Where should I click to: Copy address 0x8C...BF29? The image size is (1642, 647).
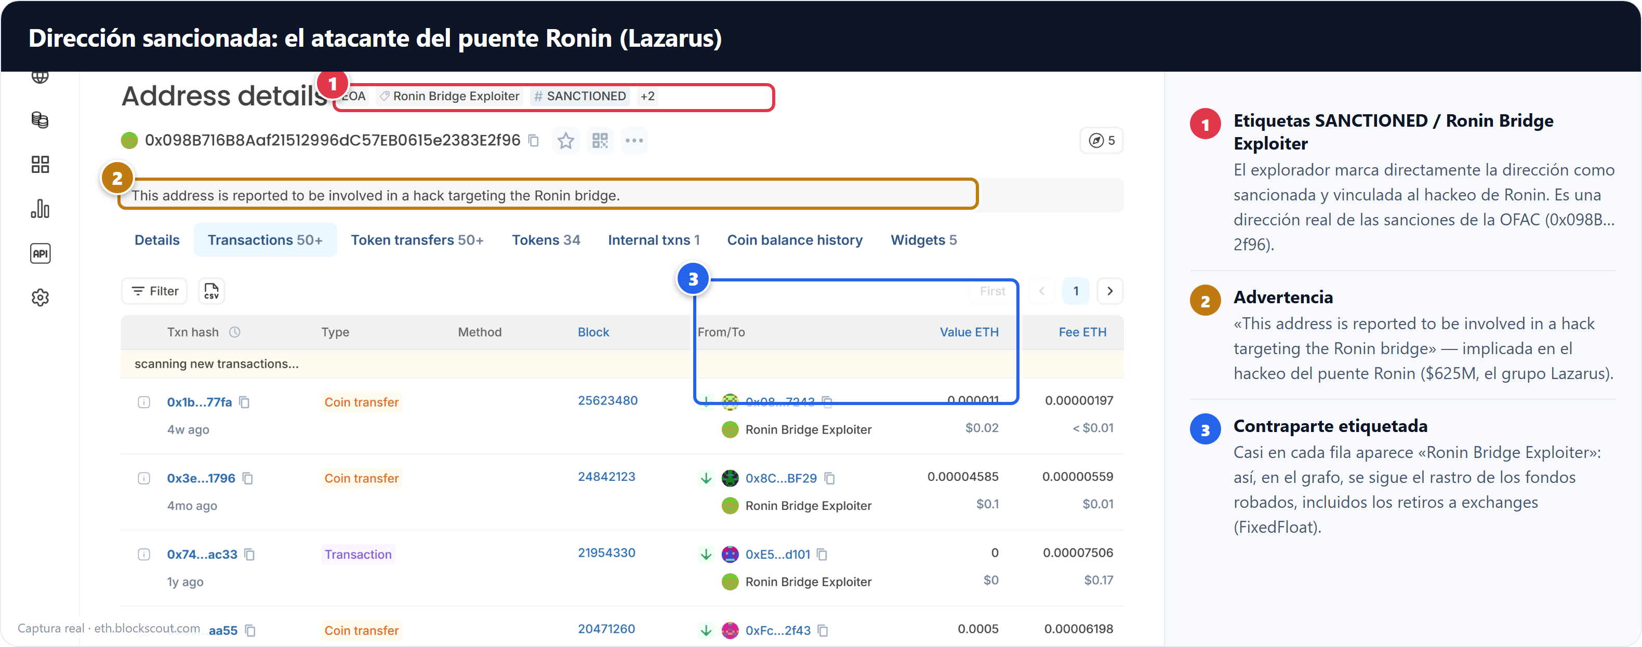click(x=829, y=478)
